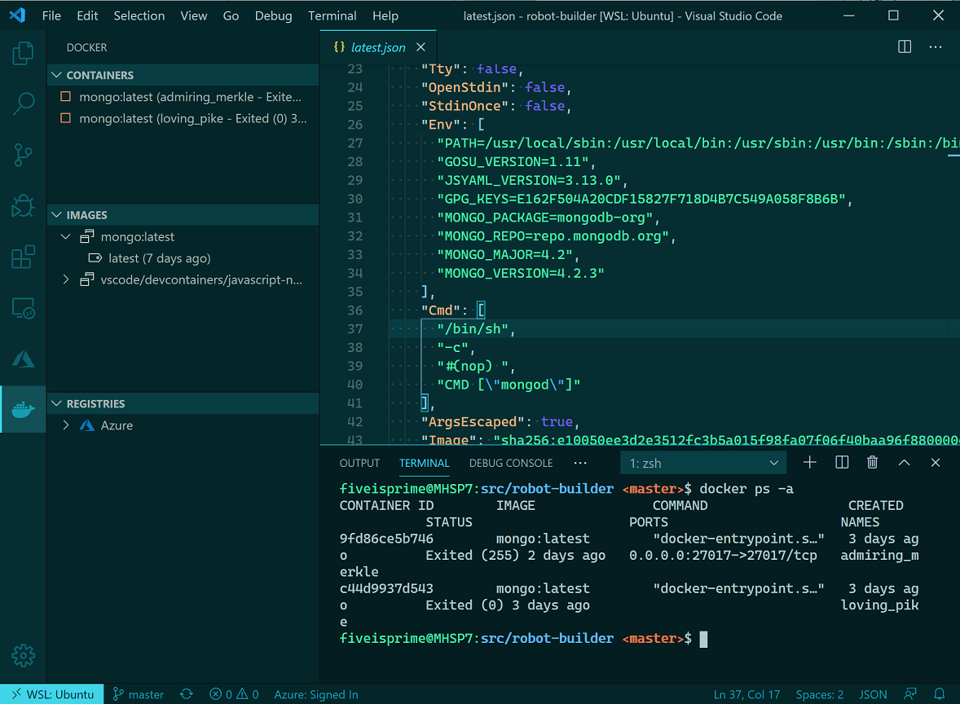Open the Search sidebar
This screenshot has width=960, height=704.
coord(23,103)
